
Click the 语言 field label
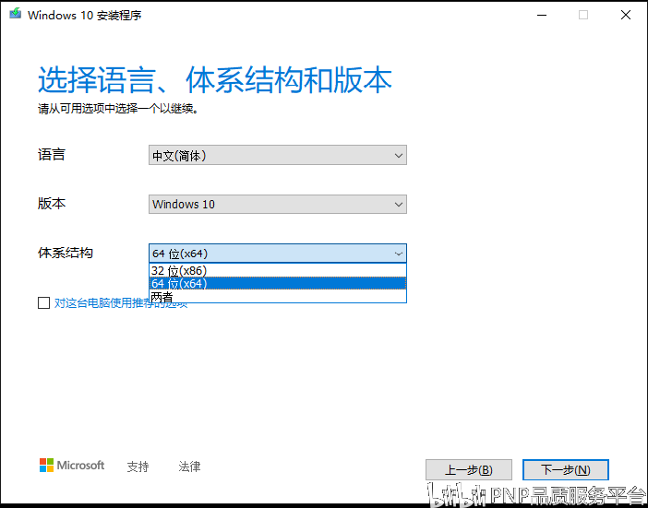[52, 154]
